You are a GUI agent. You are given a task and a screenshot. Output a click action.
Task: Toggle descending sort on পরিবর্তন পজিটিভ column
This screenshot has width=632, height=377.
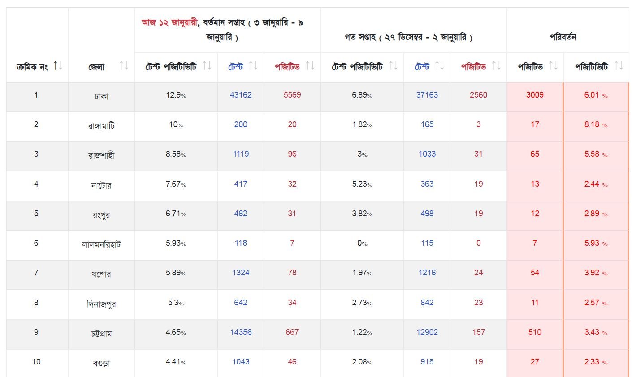[554, 64]
